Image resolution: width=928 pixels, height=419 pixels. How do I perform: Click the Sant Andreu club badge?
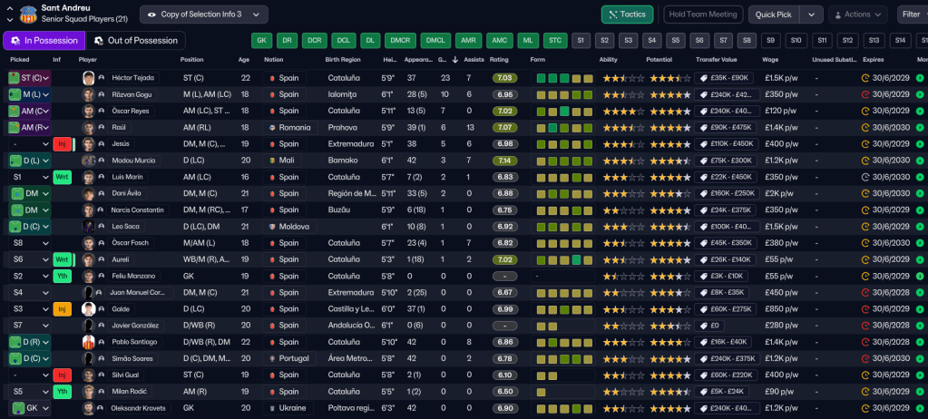tap(28, 14)
